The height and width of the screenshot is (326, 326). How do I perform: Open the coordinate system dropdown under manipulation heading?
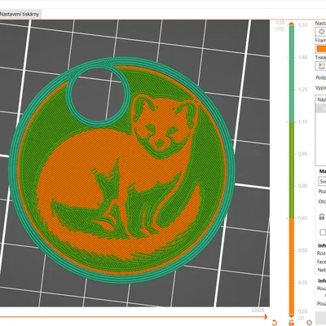(322, 182)
